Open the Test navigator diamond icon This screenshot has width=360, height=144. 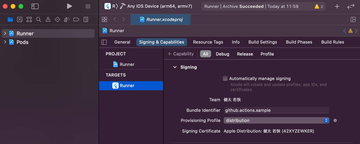pyautogui.click(x=57, y=19)
